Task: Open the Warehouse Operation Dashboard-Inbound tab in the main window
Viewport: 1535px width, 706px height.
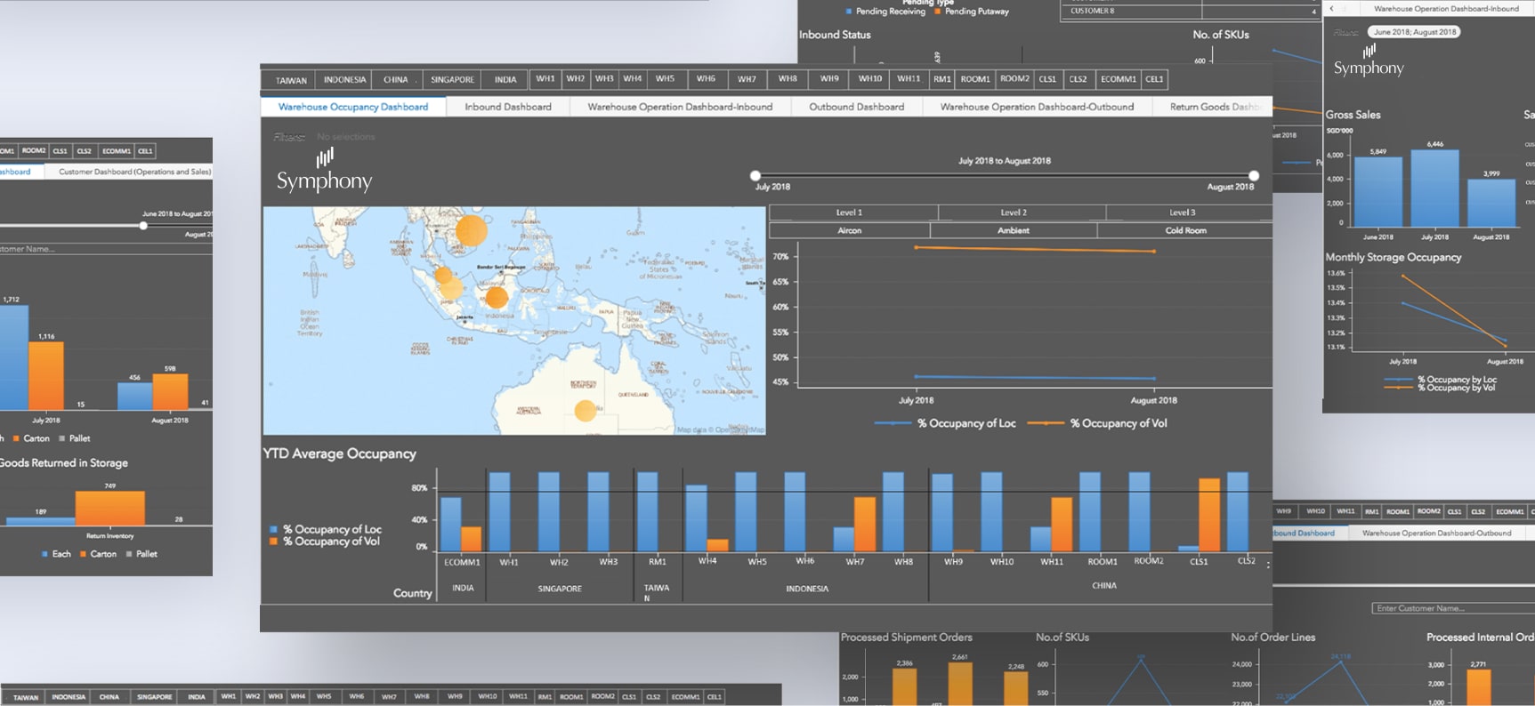Action: (x=680, y=107)
